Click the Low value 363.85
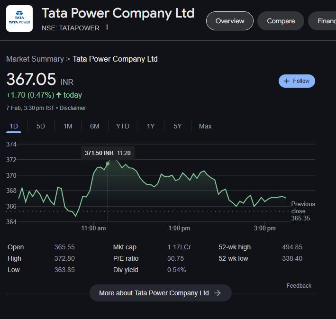 64,270
